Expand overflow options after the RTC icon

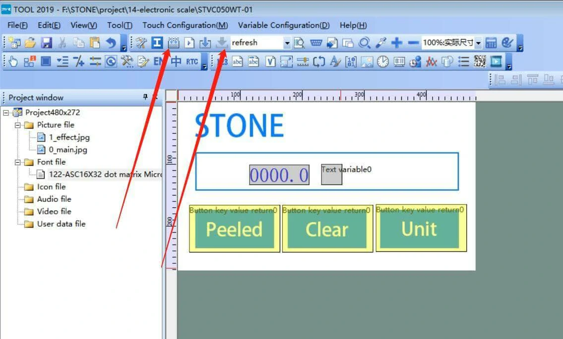(204, 62)
